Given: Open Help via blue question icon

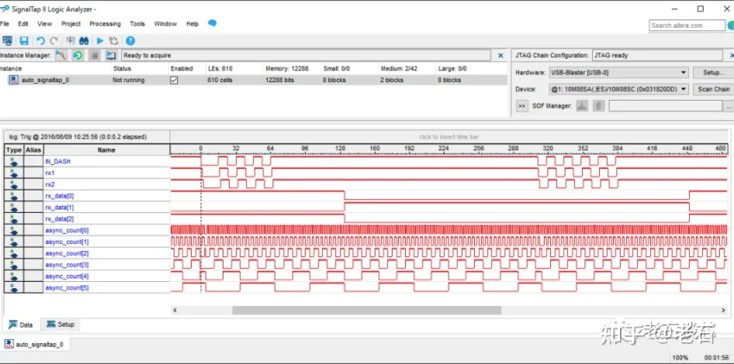Looking at the screenshot, I should [130, 41].
